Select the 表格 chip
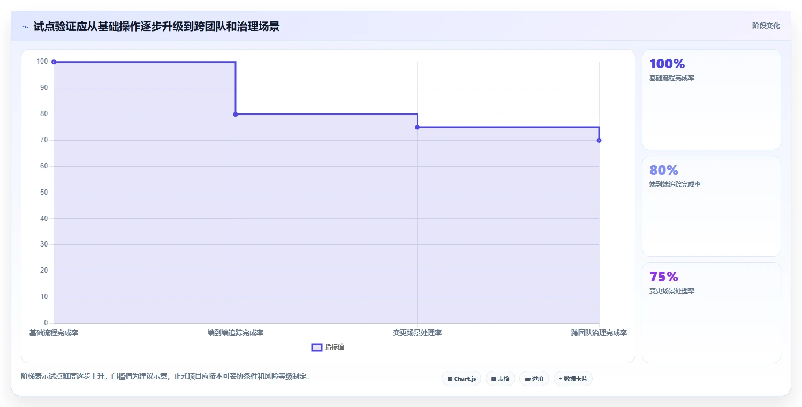Viewport: 802px width, 407px height. tap(500, 379)
